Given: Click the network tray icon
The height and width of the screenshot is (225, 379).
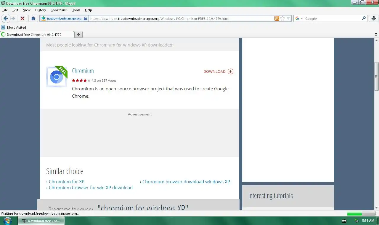Looking at the screenshot, I should tap(357, 221).
